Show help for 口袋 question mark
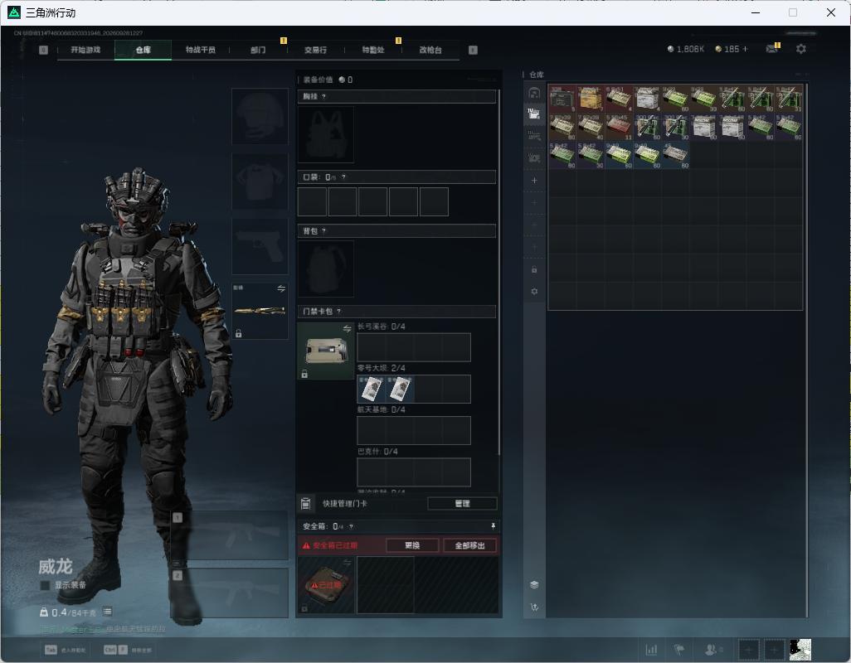This screenshot has width=851, height=663. pyautogui.click(x=343, y=177)
